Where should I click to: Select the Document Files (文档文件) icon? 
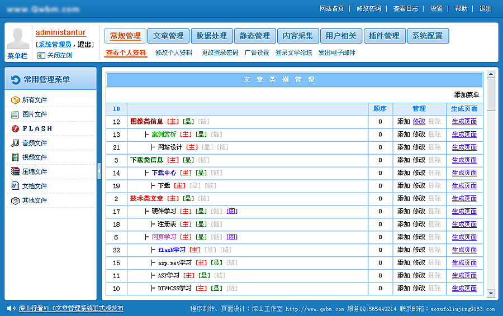[x=15, y=186]
